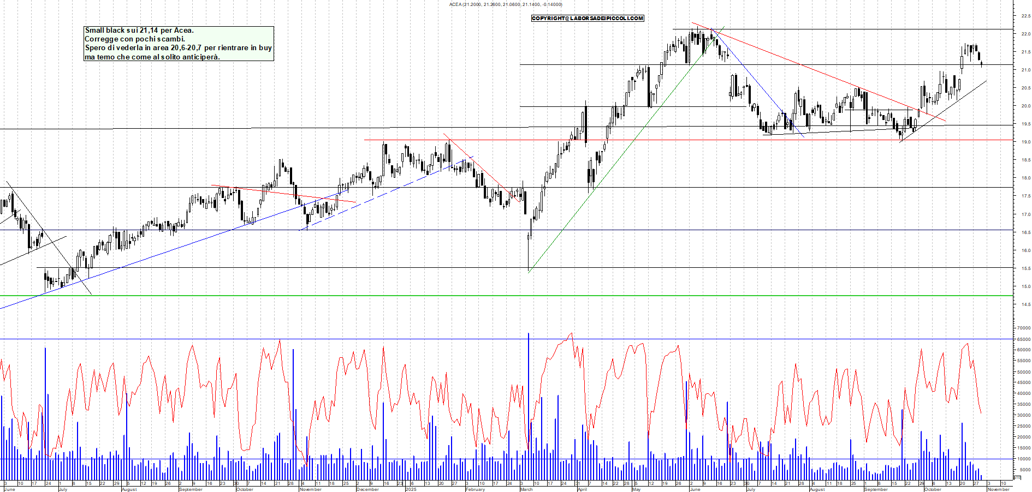Click the ACEA chart title text
Viewport: 1032px width, 492px height.
[505, 4]
